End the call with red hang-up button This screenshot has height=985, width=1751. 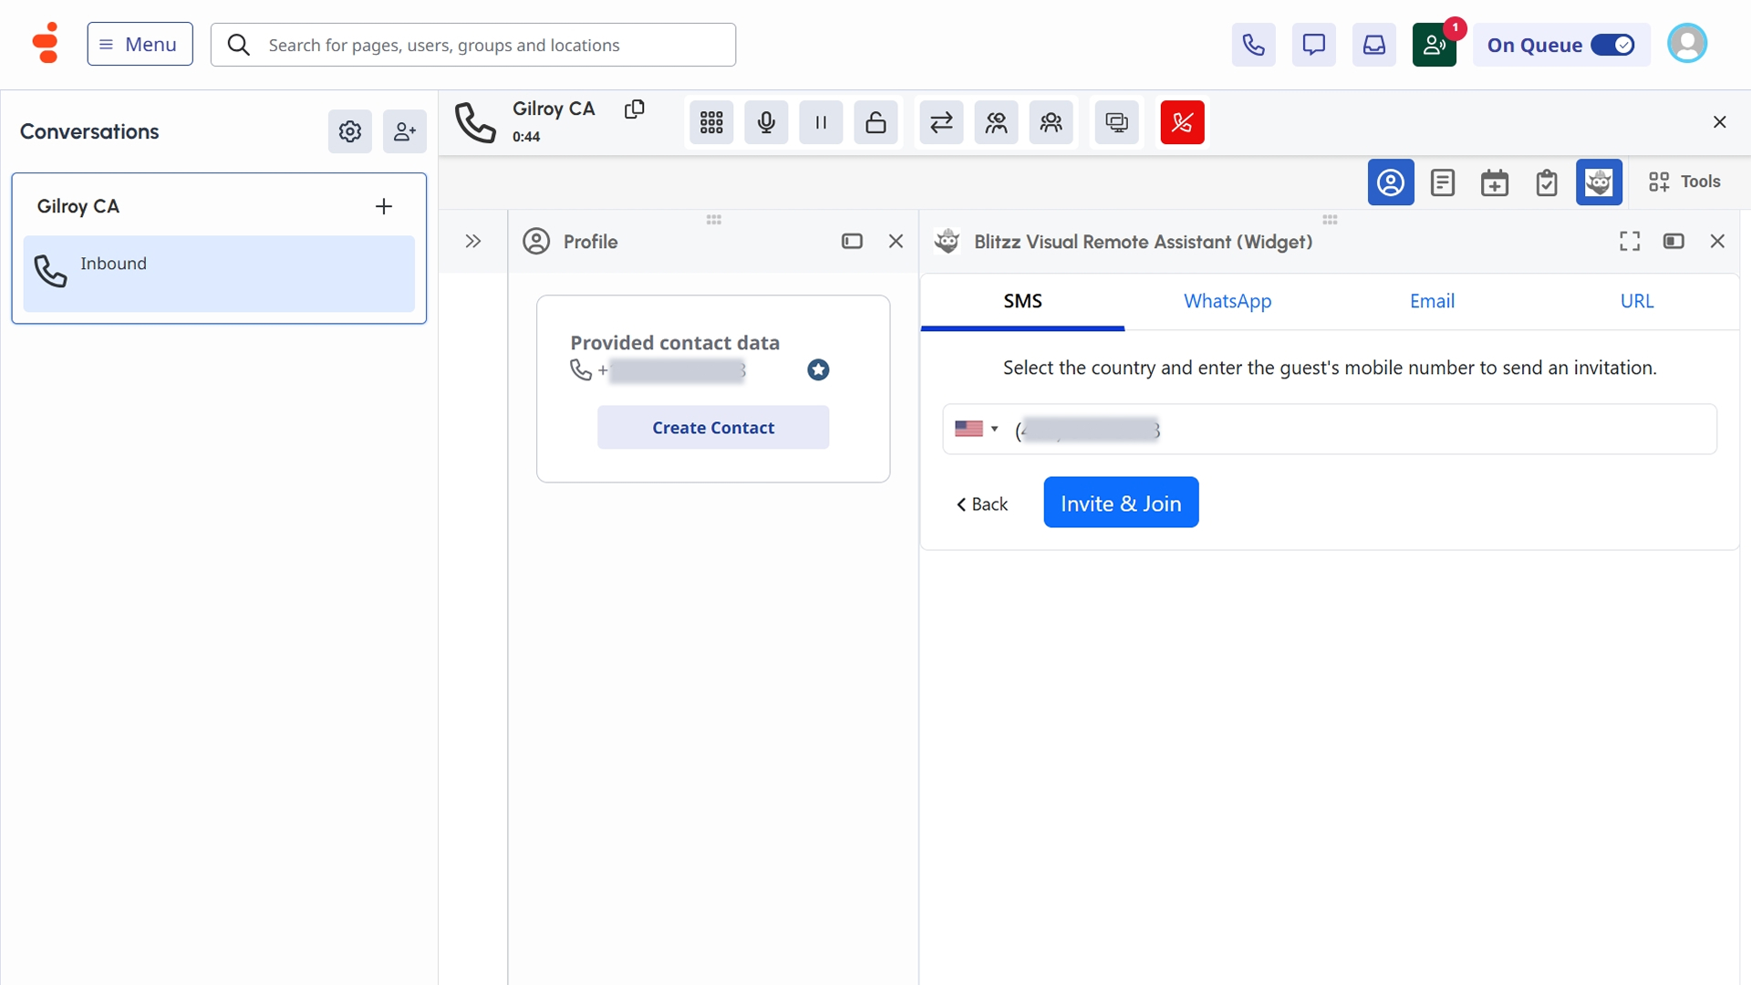(x=1182, y=122)
